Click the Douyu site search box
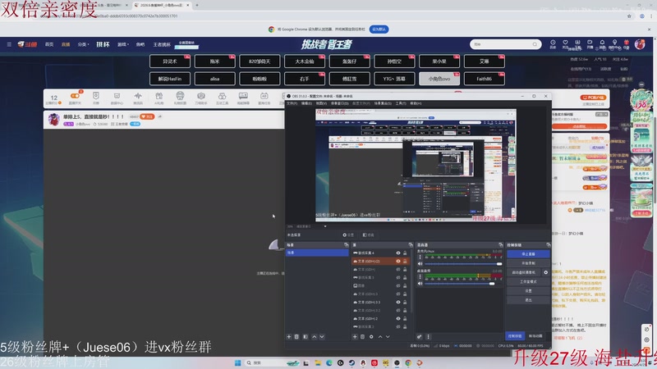 pyautogui.click(x=505, y=44)
